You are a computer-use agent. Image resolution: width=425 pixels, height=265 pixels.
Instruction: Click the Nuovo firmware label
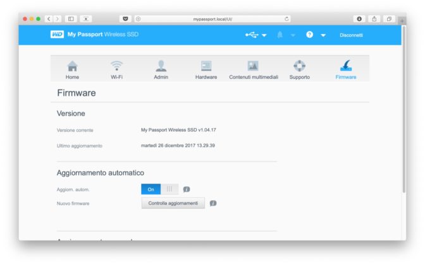[x=73, y=203]
